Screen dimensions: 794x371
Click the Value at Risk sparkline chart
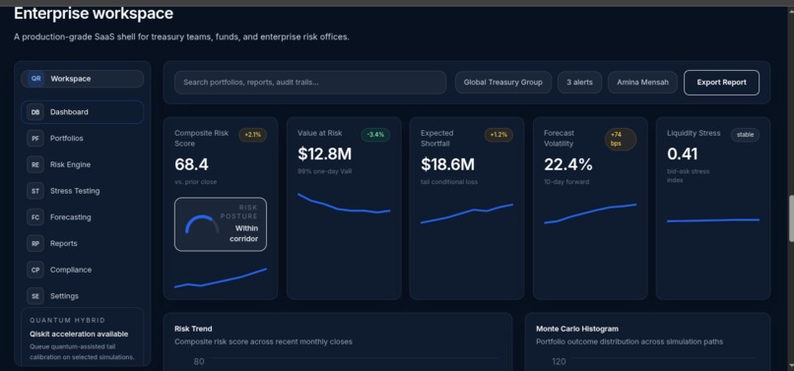tap(344, 203)
